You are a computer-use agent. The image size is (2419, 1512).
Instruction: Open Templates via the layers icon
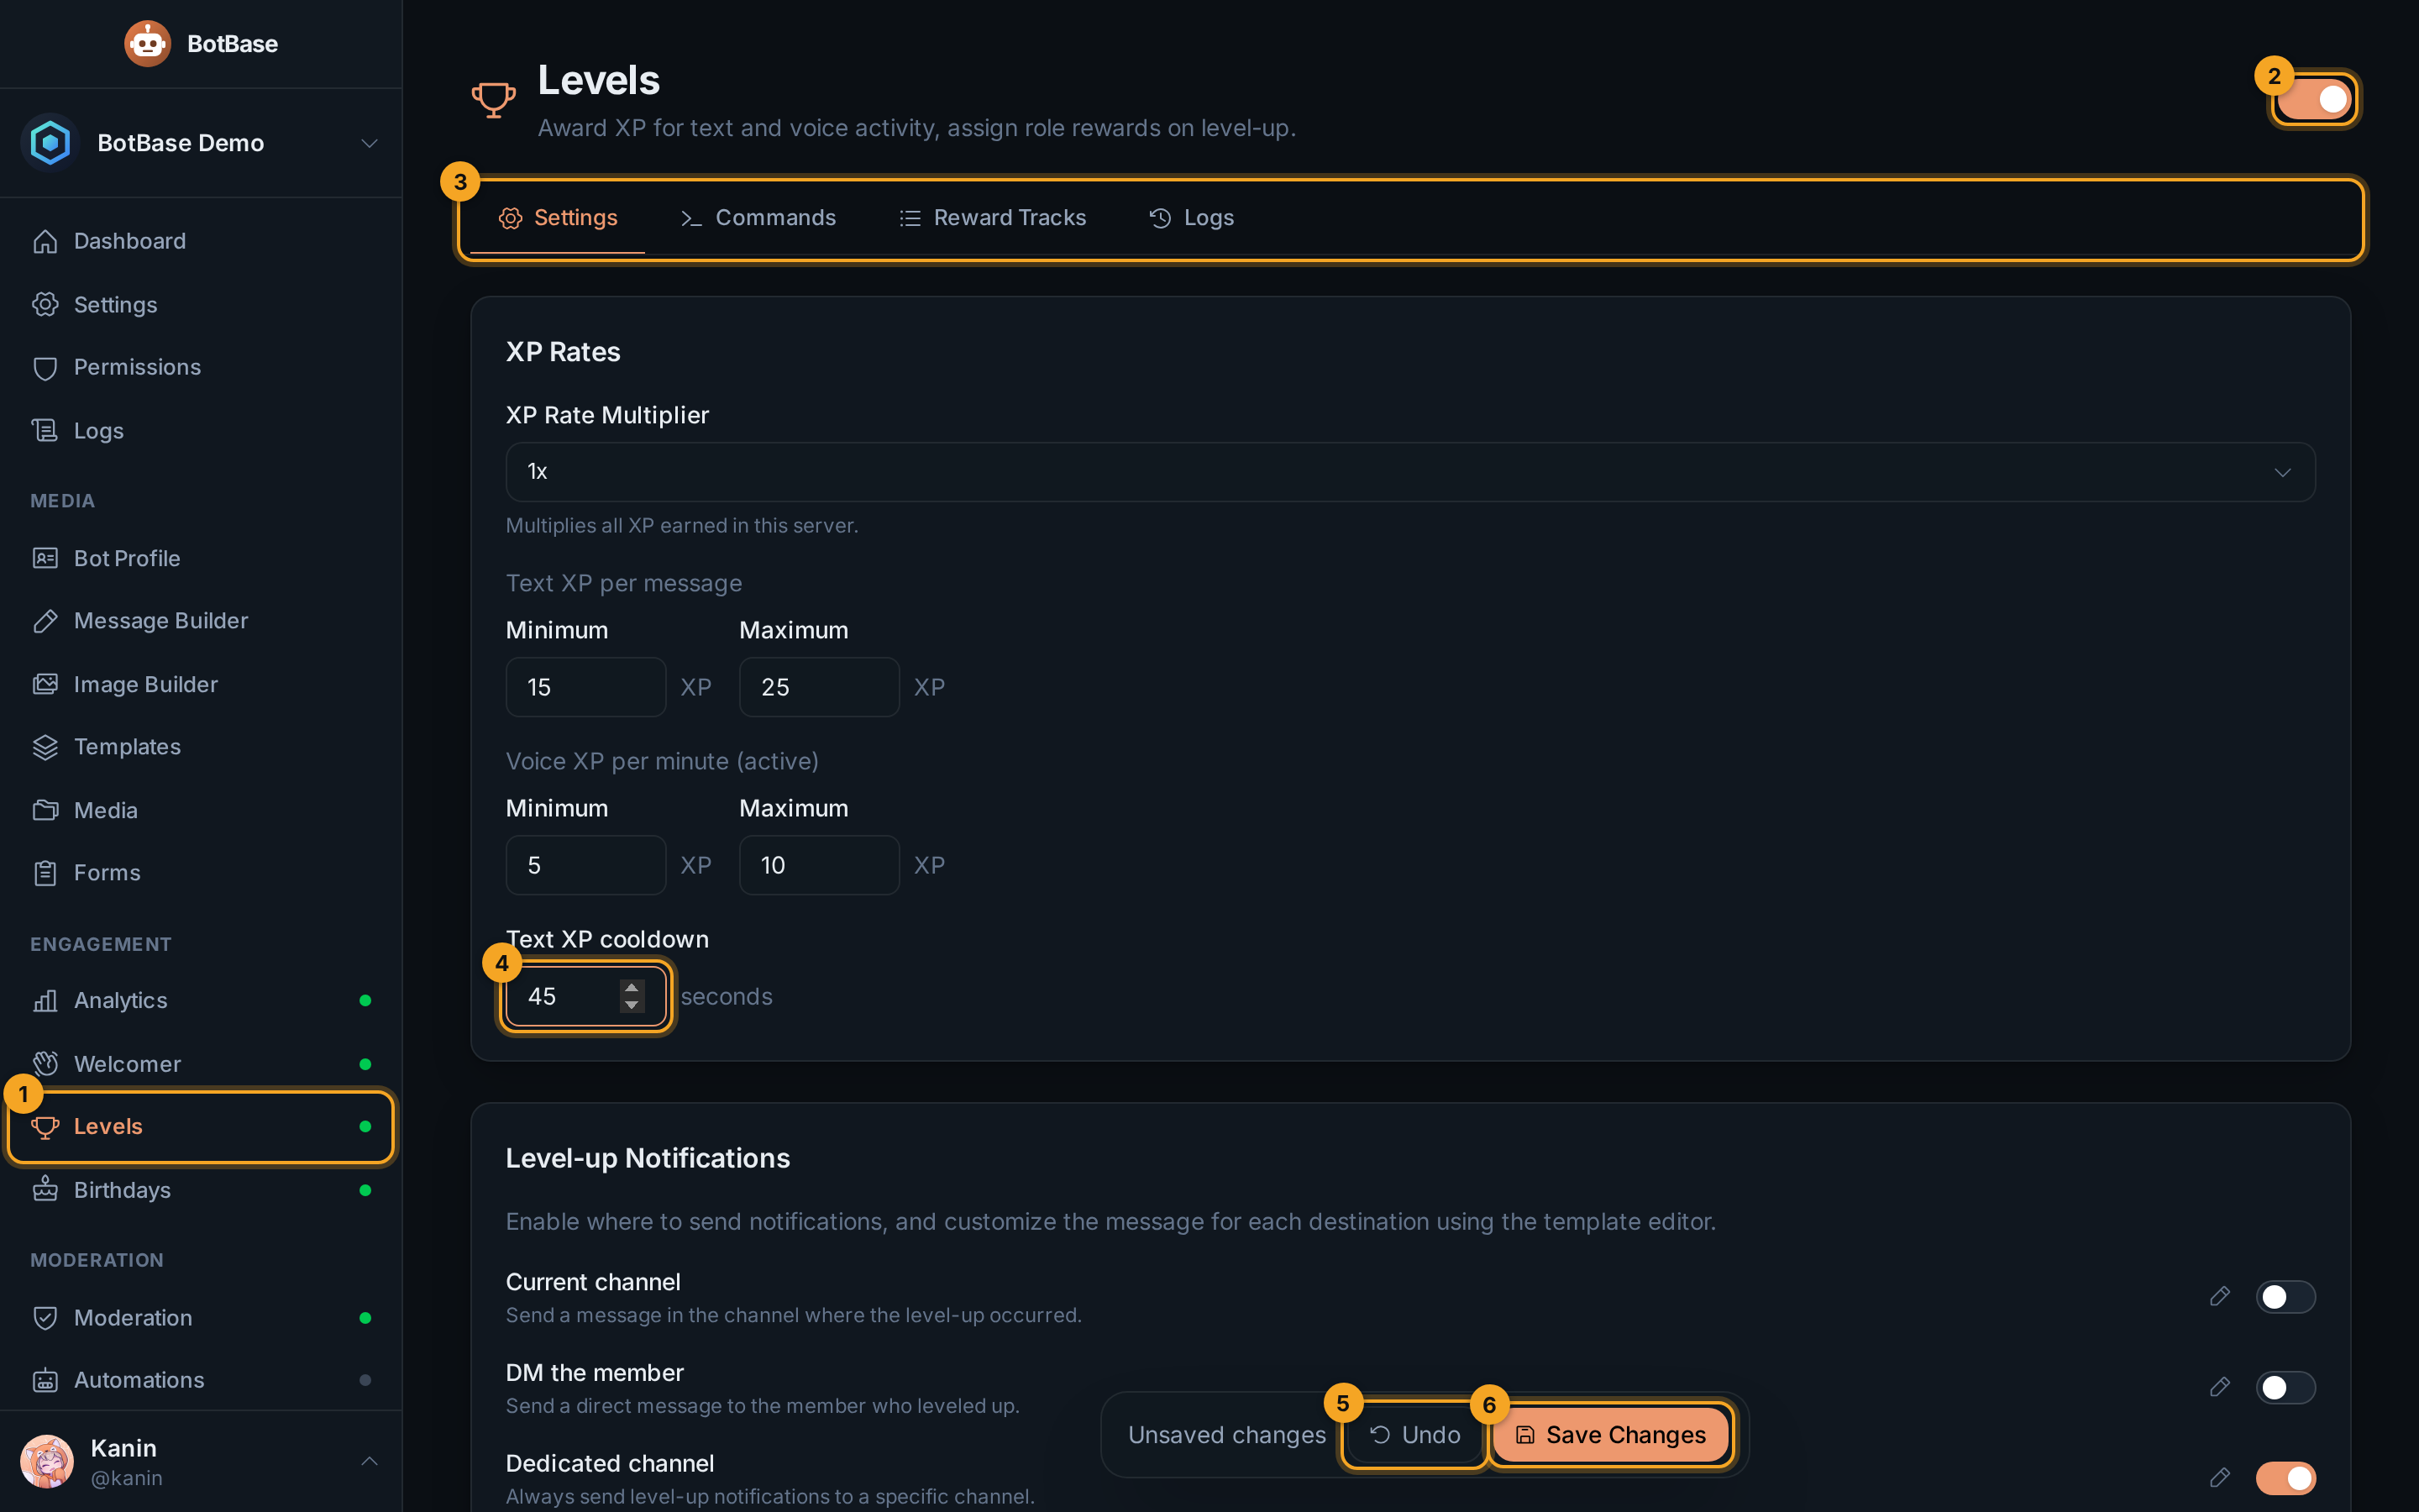[45, 747]
